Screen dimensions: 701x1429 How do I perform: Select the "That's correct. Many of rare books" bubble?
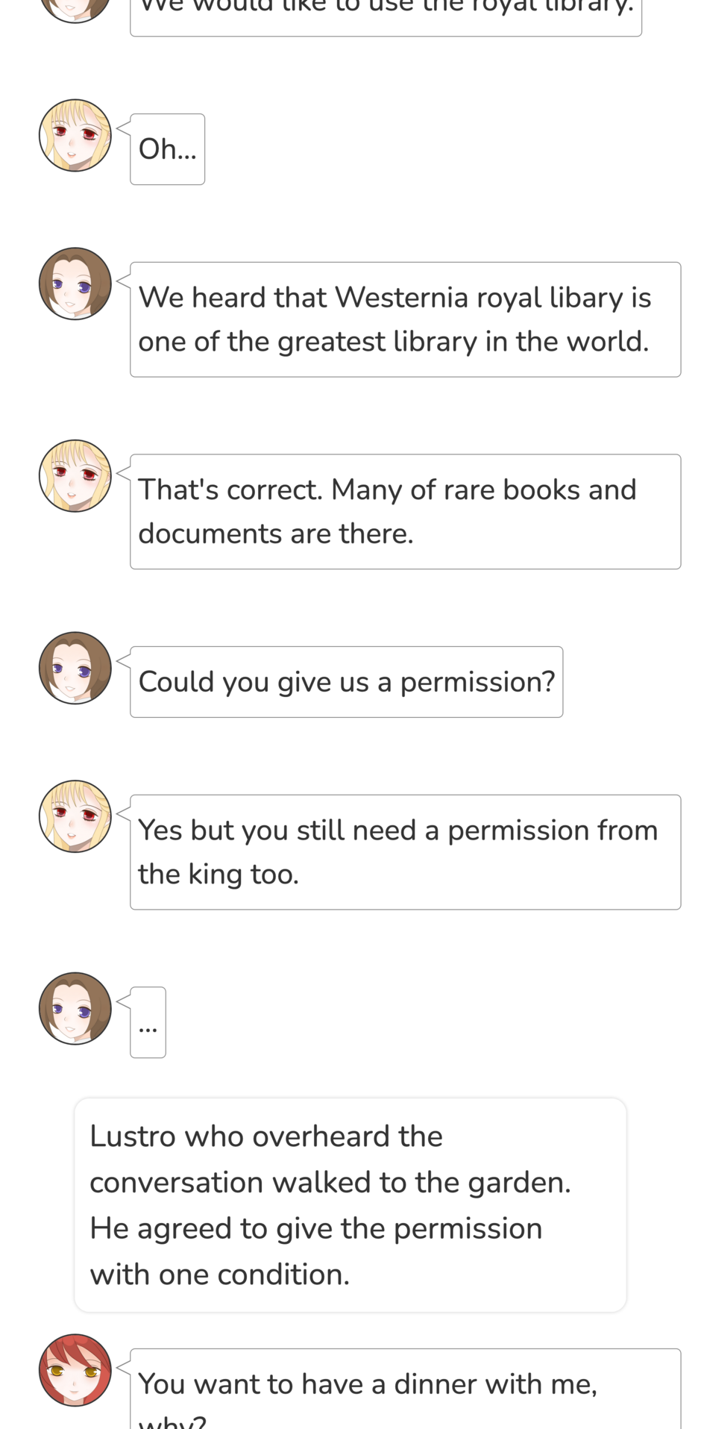point(405,512)
